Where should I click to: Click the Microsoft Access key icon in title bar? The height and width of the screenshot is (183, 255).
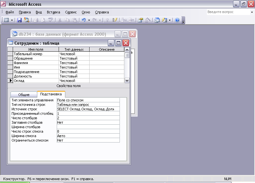3,4
